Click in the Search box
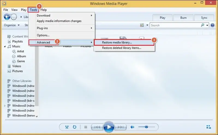The image size is (218, 135). [175, 25]
